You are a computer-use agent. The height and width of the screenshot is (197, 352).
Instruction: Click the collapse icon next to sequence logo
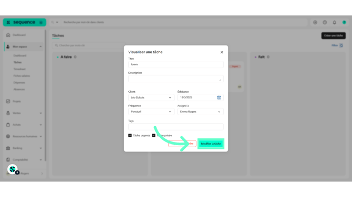(41, 23)
